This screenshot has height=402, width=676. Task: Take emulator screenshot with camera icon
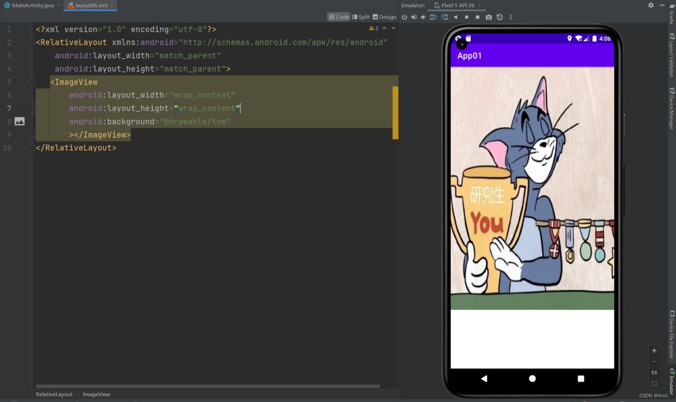[x=489, y=17]
